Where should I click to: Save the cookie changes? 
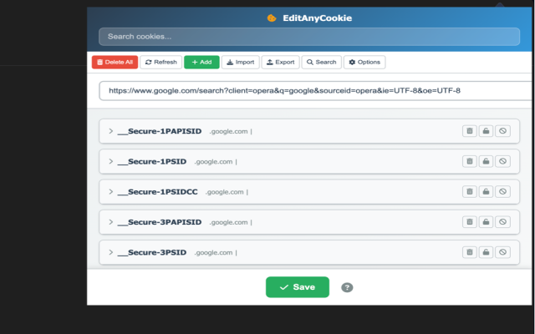click(x=298, y=287)
